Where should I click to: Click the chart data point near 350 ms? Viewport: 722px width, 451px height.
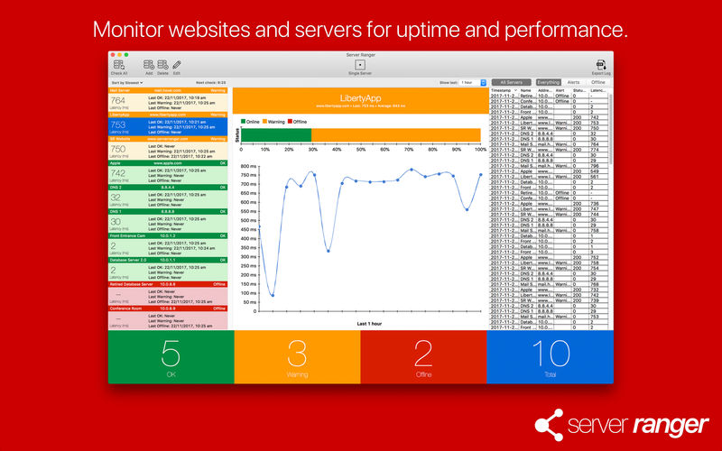[329, 251]
